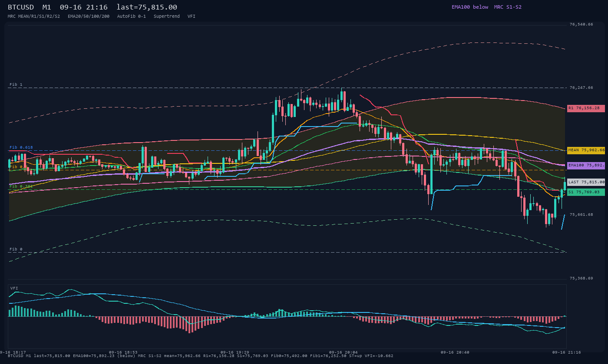Click the last=75,815.00 value in the header
This screenshot has height=364, width=608.
(147, 7)
